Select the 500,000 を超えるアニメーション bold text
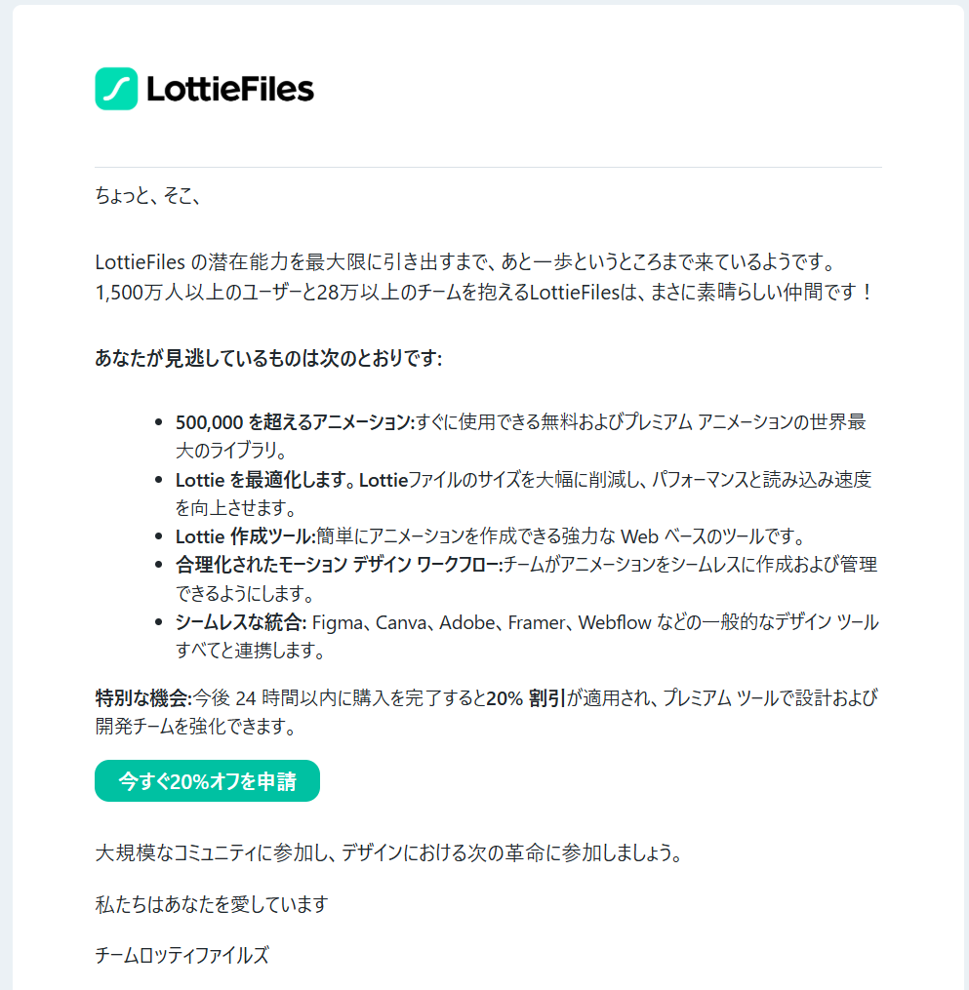This screenshot has width=969, height=990. coord(295,422)
